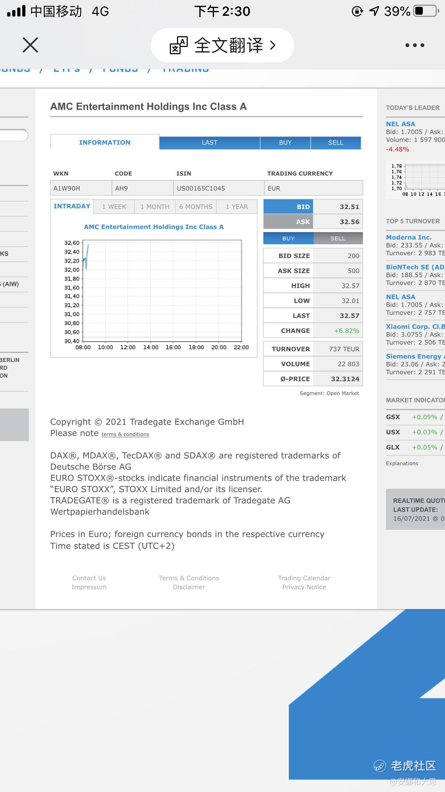Open the Contact Us footer link
This screenshot has height=792, width=445.
pyautogui.click(x=89, y=578)
